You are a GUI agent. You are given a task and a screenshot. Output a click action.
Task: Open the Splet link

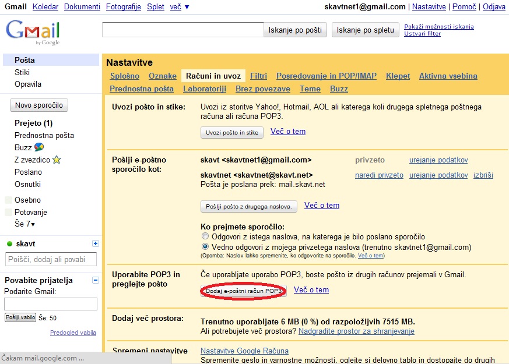click(156, 7)
